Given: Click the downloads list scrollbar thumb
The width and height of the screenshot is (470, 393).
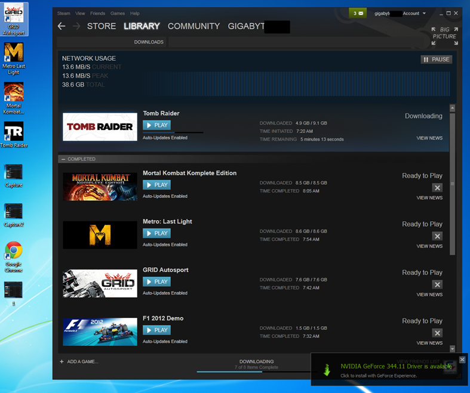Looking at the screenshot, I should [x=452, y=184].
